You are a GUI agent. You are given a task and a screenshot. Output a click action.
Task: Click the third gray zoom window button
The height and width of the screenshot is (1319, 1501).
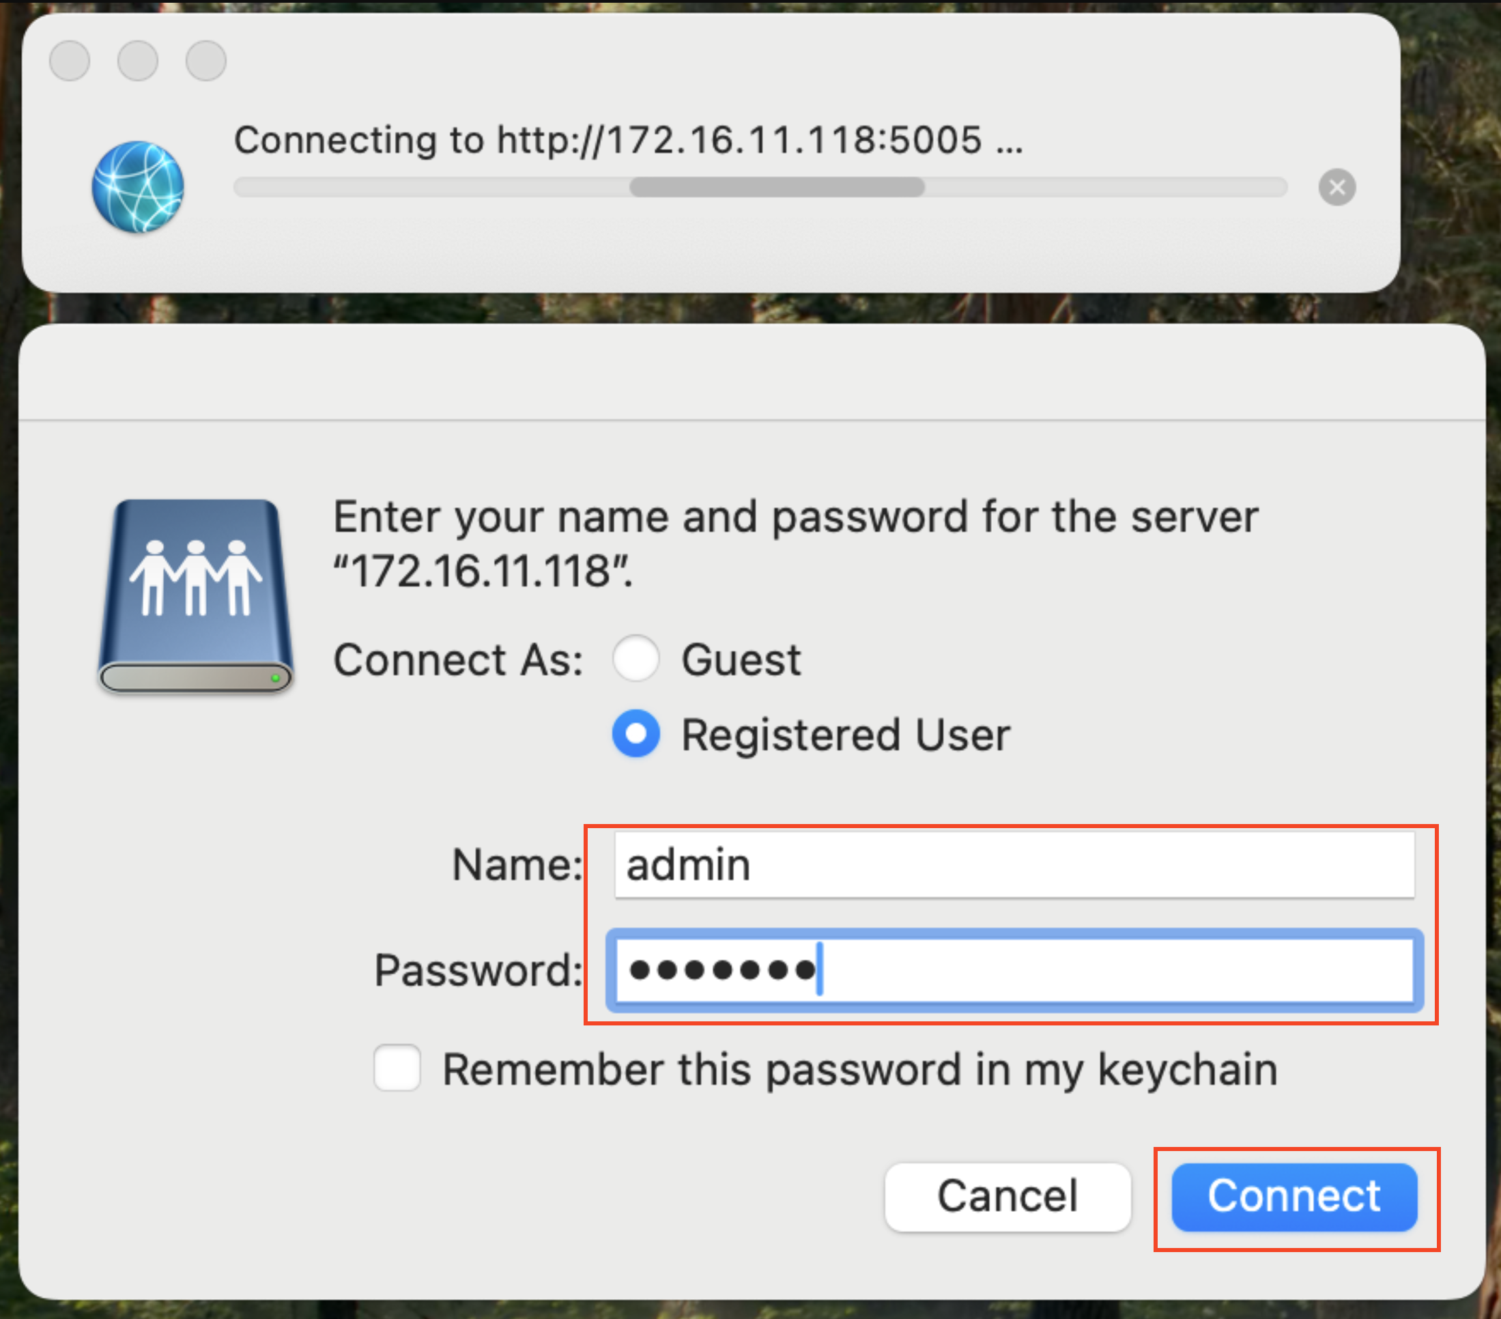click(x=205, y=60)
